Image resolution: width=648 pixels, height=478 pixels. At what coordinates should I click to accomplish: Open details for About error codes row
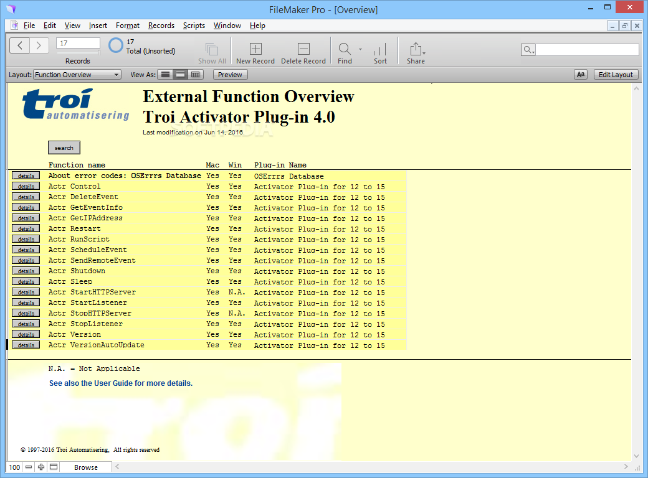(x=26, y=176)
